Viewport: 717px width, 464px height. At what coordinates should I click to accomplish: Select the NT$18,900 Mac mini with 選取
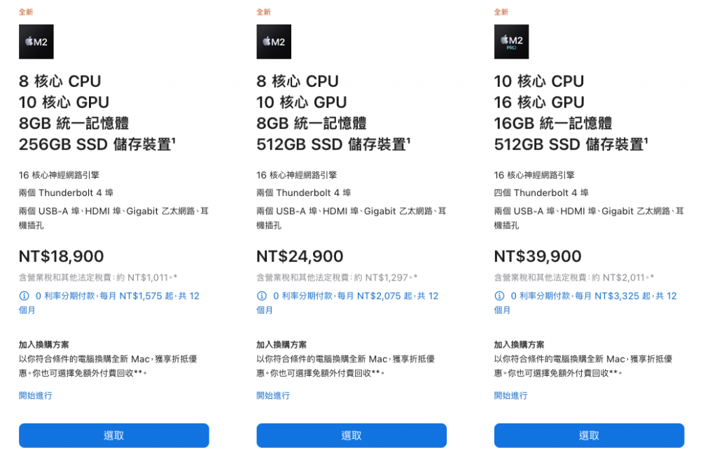(x=114, y=435)
